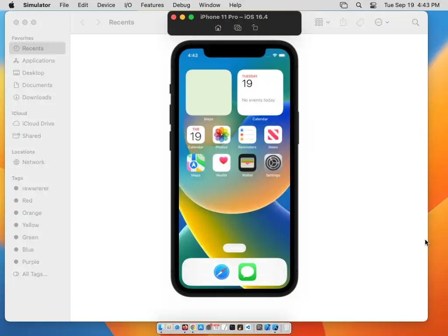Select the Purple tag in Finder sidebar

pos(37,262)
